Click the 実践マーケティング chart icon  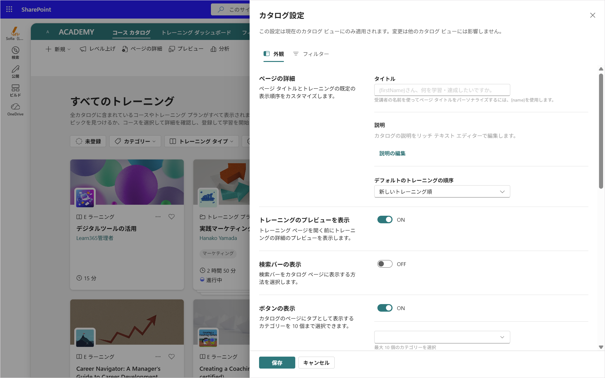click(208, 198)
